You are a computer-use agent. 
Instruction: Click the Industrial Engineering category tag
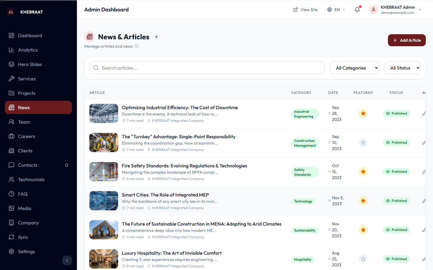click(305, 114)
